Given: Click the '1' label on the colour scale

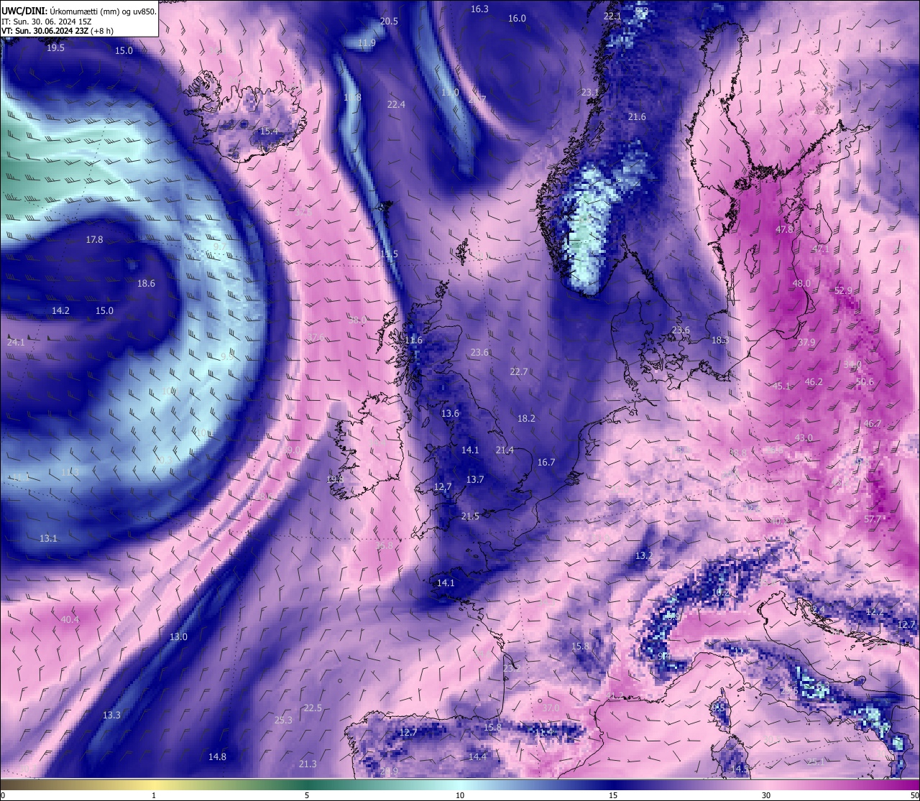Looking at the screenshot, I should pos(154,795).
